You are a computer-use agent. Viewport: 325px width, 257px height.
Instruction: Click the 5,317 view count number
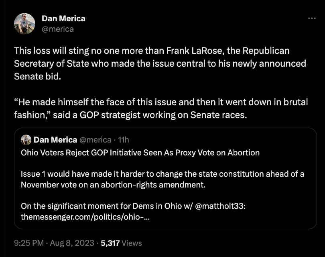click(x=110, y=243)
